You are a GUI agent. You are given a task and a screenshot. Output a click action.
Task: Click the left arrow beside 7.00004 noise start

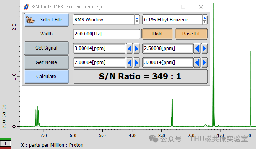(x=130, y=62)
